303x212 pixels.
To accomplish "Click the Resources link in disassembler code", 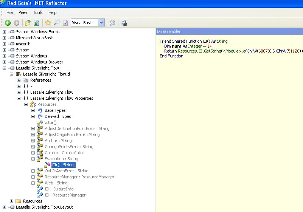I will click(188, 51).
